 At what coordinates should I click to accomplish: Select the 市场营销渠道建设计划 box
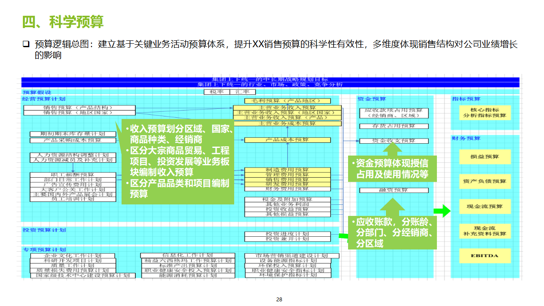(x=292, y=256)
